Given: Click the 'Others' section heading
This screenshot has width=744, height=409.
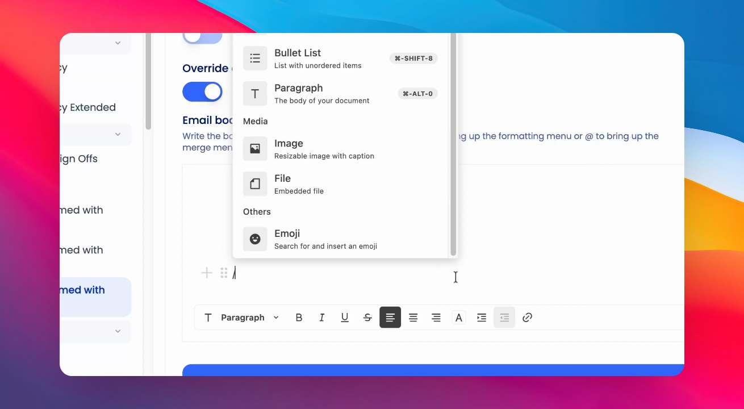Looking at the screenshot, I should [257, 211].
